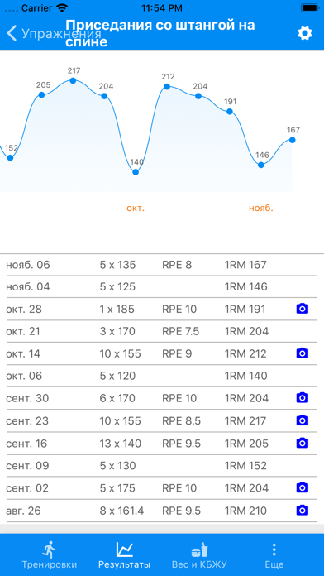Tap chart point labeled 217

[x=73, y=80]
